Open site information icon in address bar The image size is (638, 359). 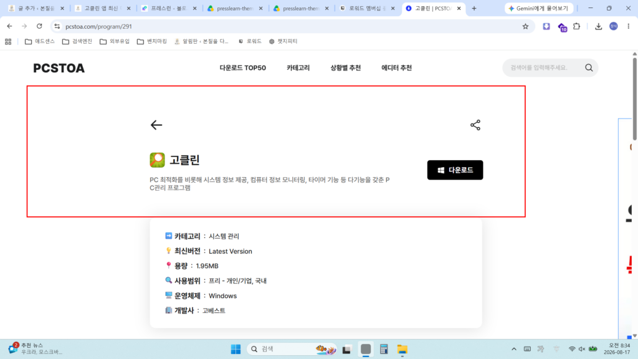point(57,26)
